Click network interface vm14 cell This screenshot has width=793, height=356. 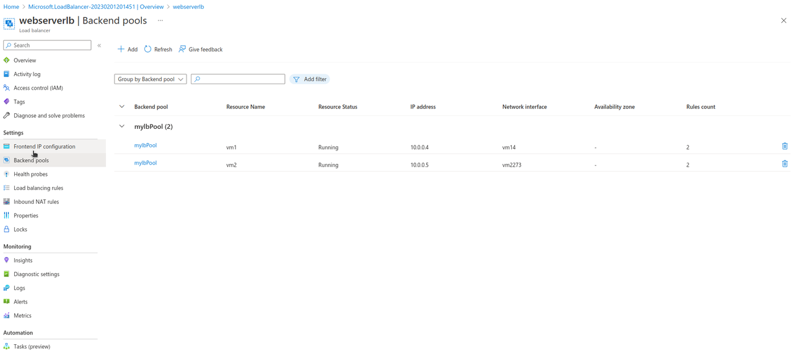509,147
